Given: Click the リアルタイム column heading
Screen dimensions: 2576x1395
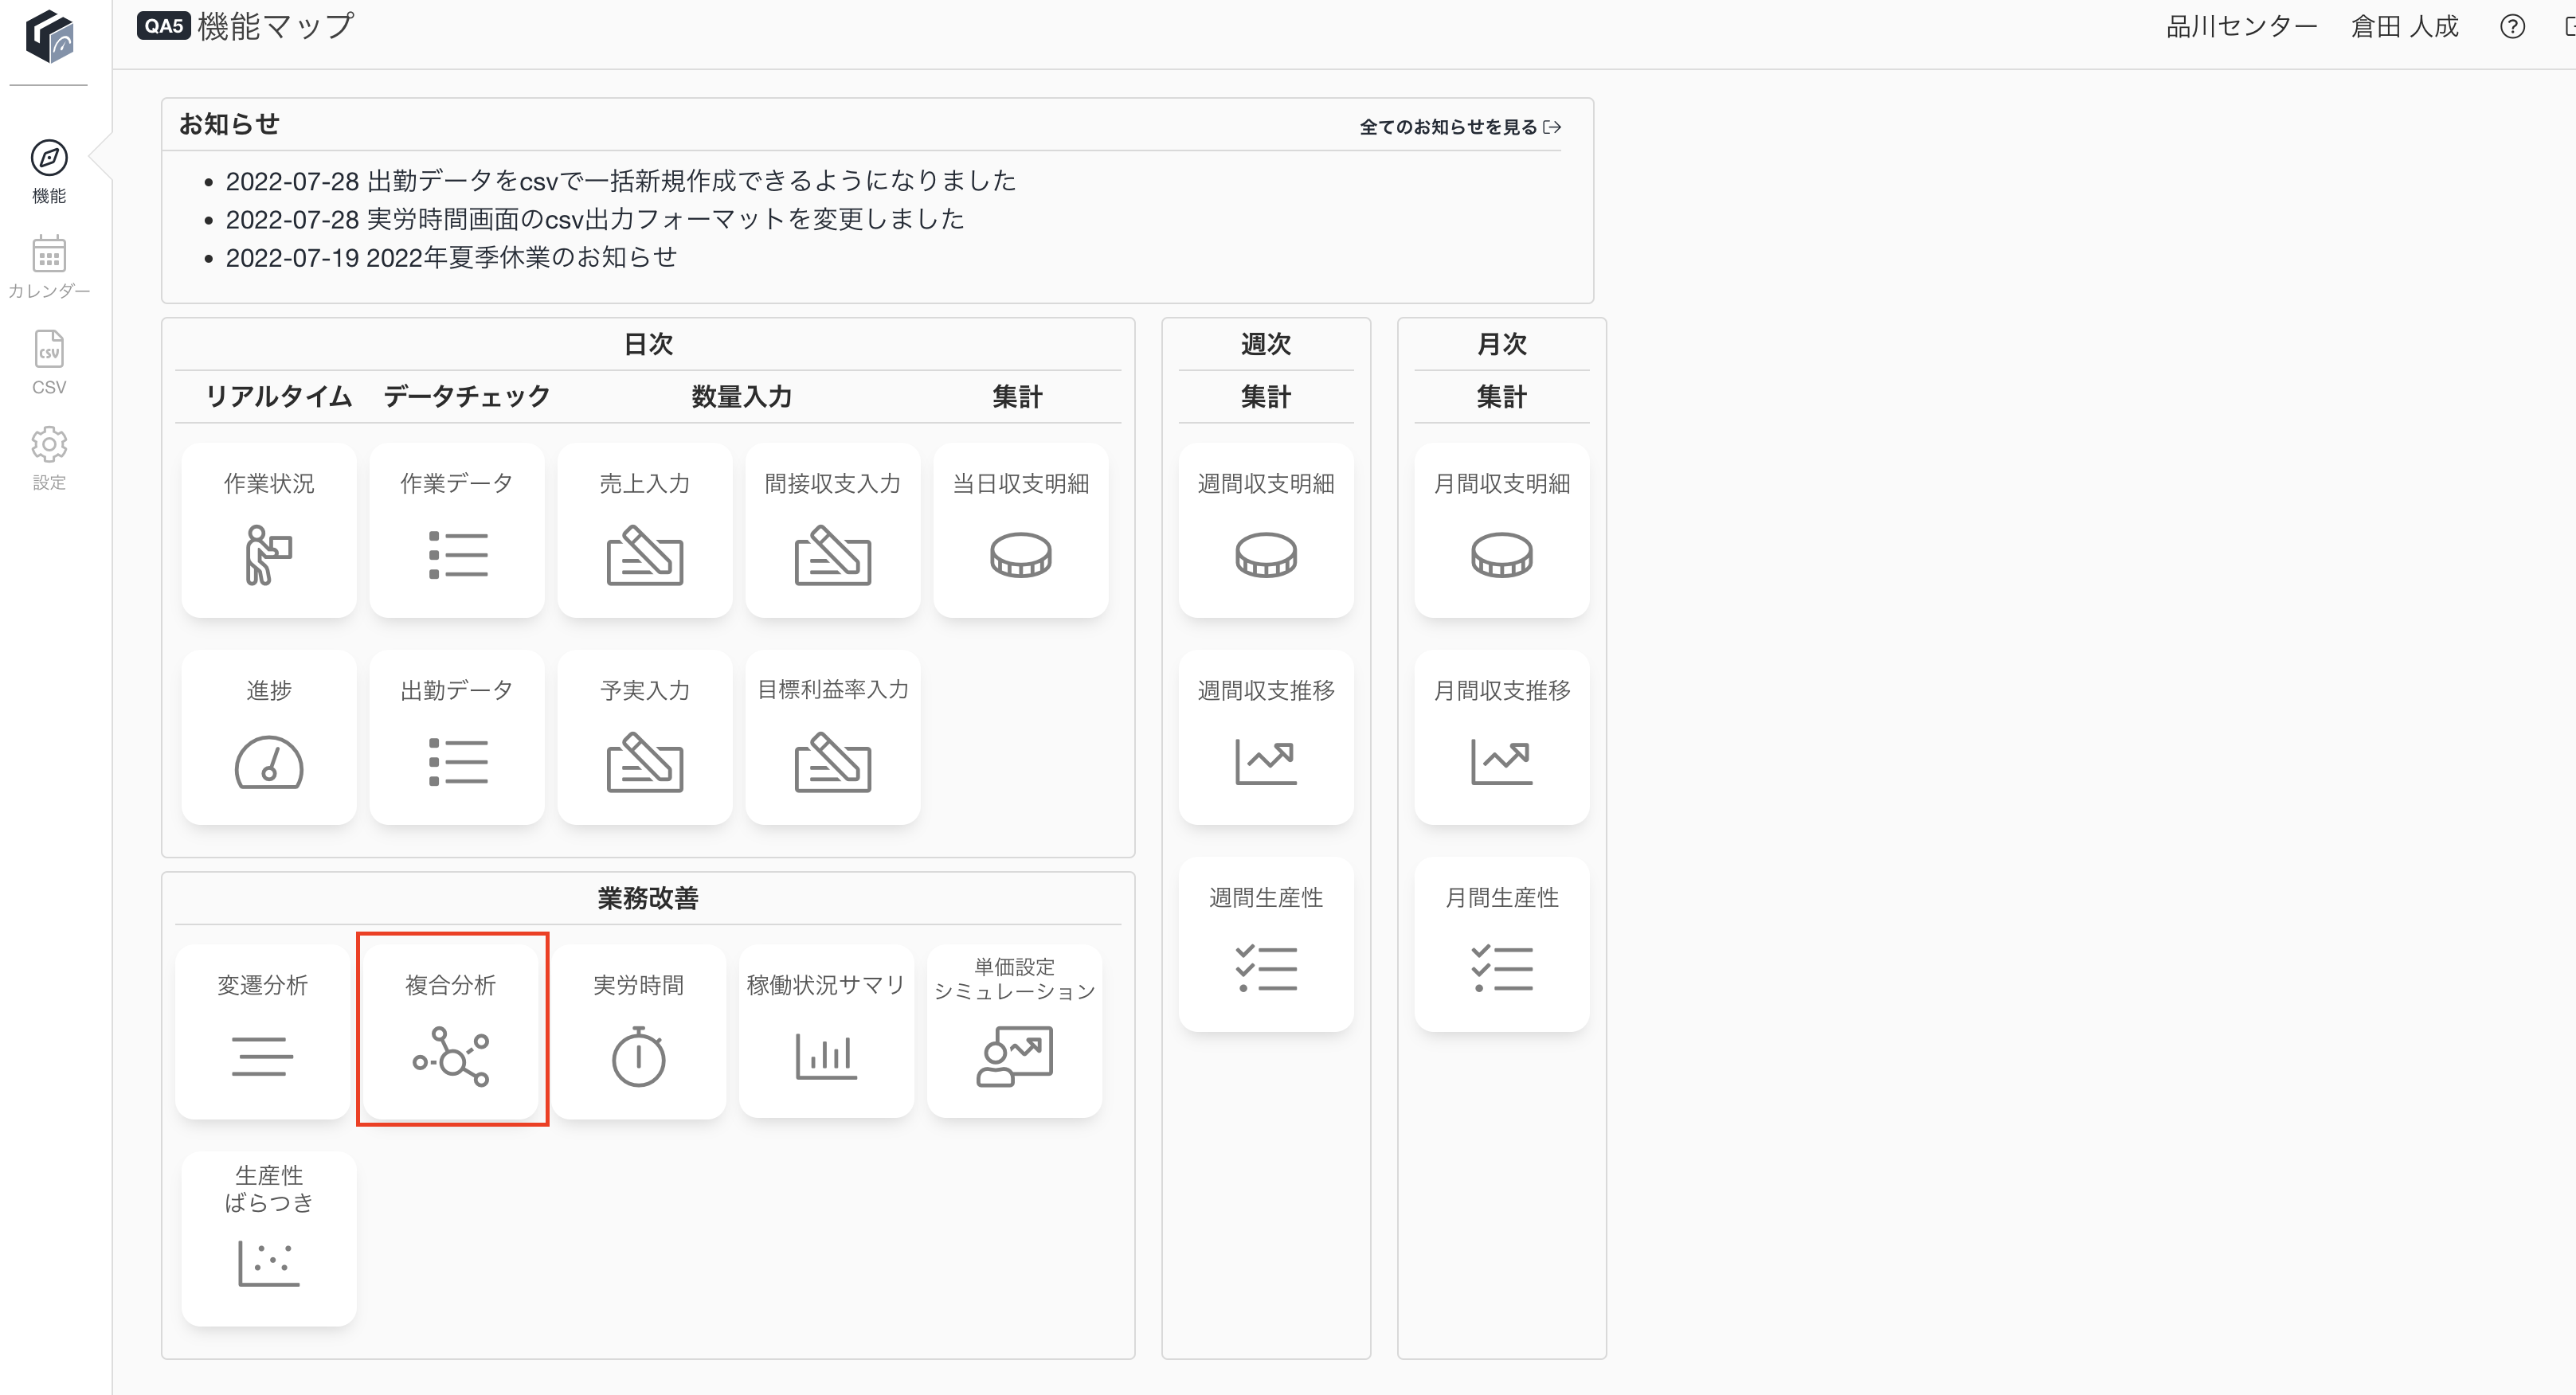Looking at the screenshot, I should click(279, 397).
